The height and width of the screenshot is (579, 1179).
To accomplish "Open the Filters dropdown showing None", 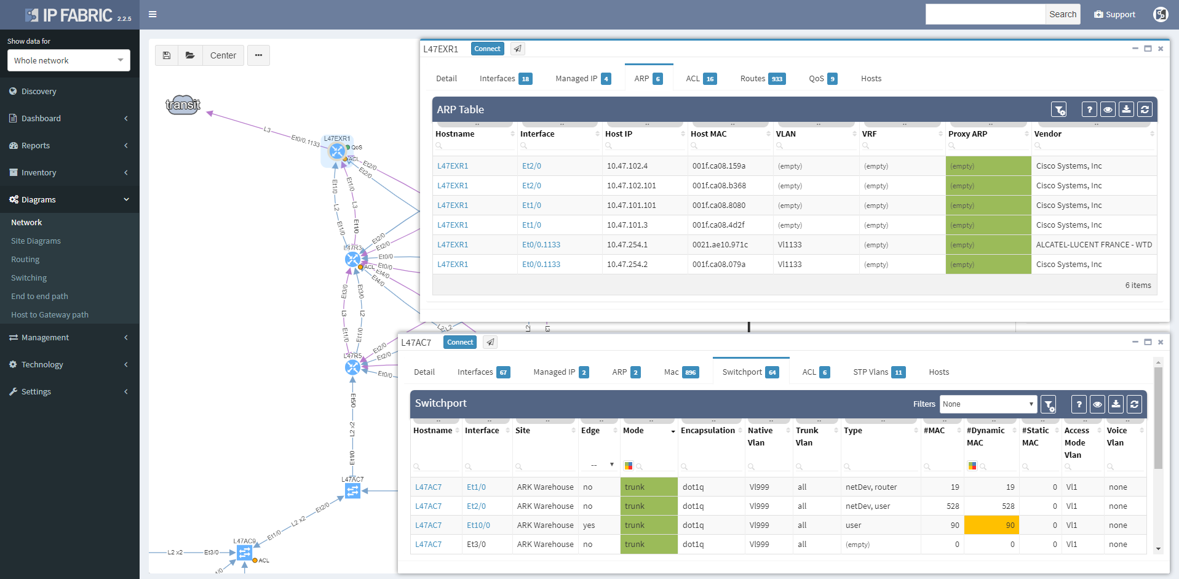I will (988, 404).
